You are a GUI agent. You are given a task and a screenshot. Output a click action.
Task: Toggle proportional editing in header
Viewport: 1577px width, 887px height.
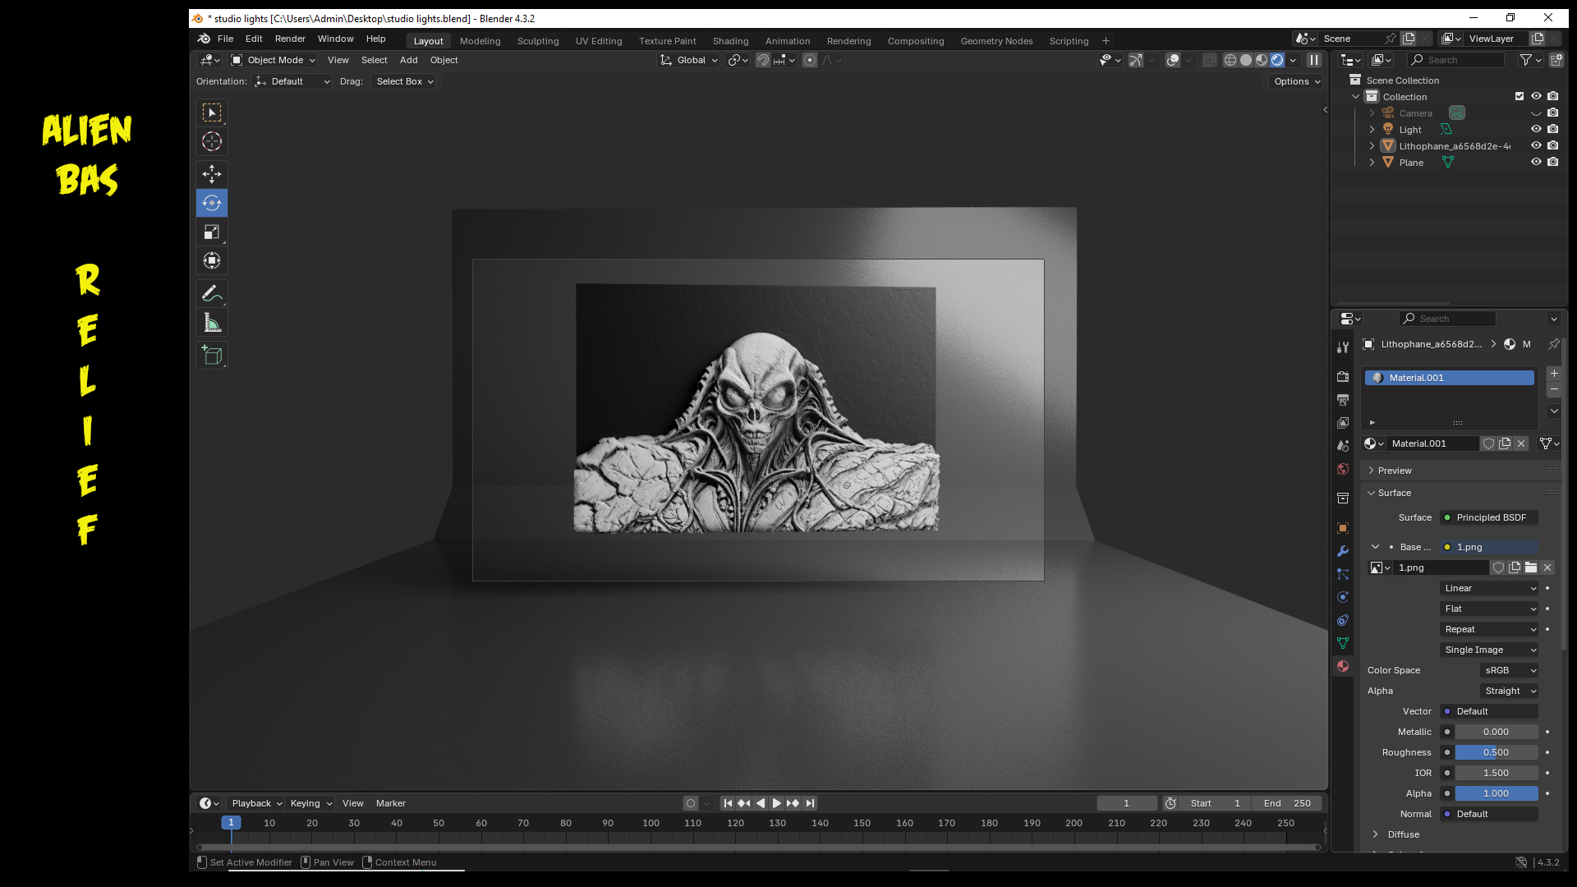tap(810, 60)
